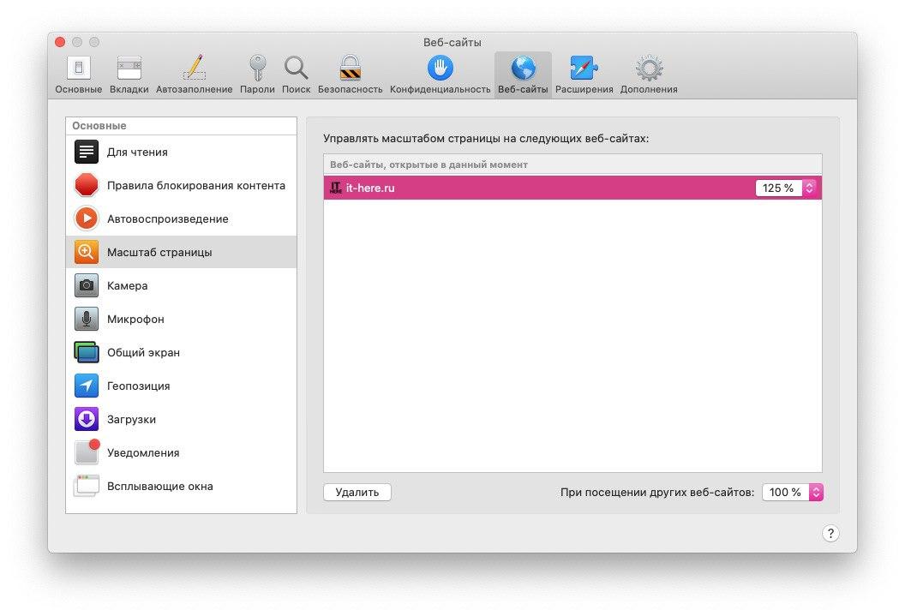The image size is (905, 616).
Task: Expand default zoom 100 % dropdown
Action: point(816,492)
